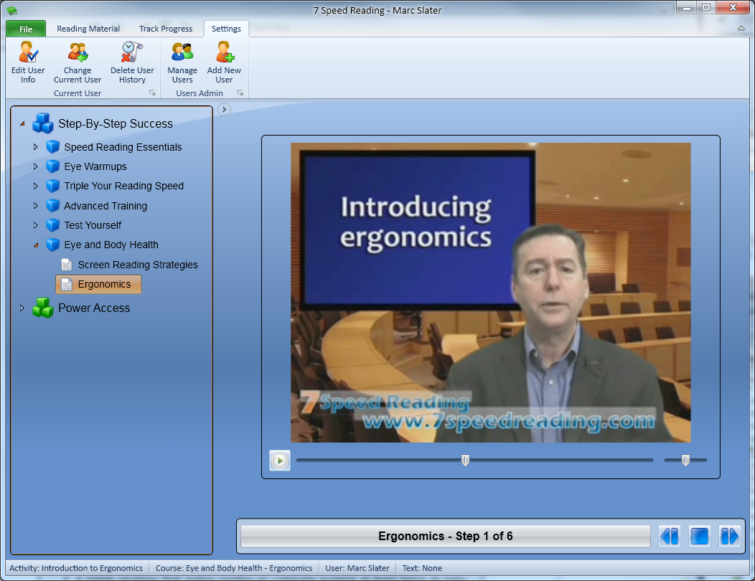Advance to the next step arrow

[729, 536]
